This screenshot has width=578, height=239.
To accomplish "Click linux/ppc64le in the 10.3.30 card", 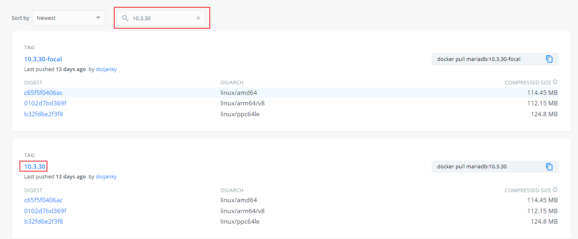I will (240, 221).
